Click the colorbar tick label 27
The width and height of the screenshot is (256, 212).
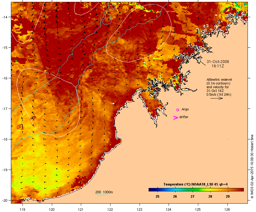tap(193, 196)
